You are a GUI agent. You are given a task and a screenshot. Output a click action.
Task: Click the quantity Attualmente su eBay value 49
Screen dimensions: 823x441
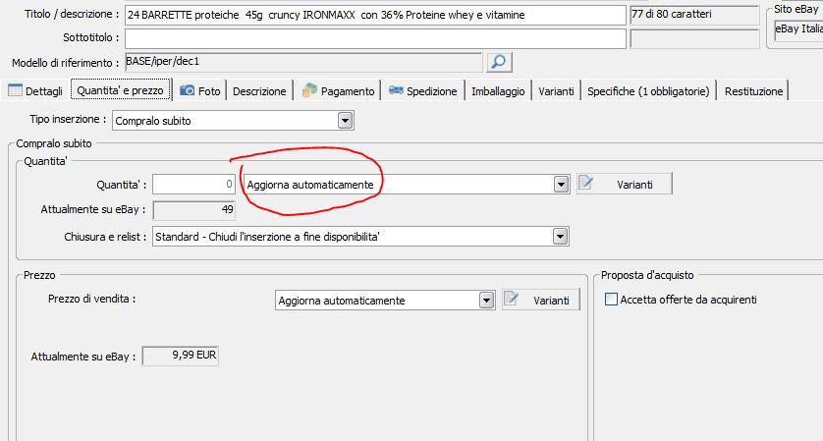[x=194, y=210]
